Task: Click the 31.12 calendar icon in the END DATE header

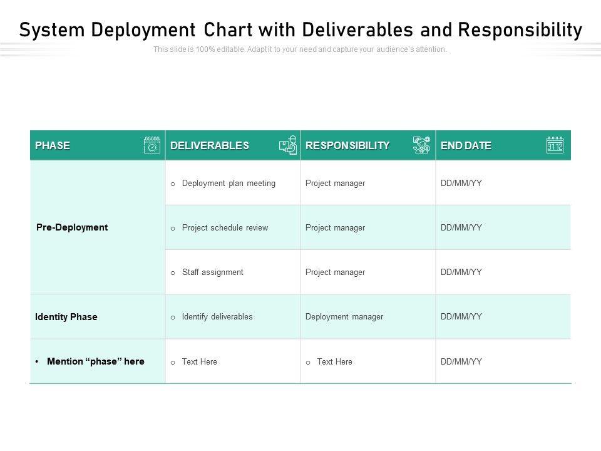Action: tap(555, 145)
